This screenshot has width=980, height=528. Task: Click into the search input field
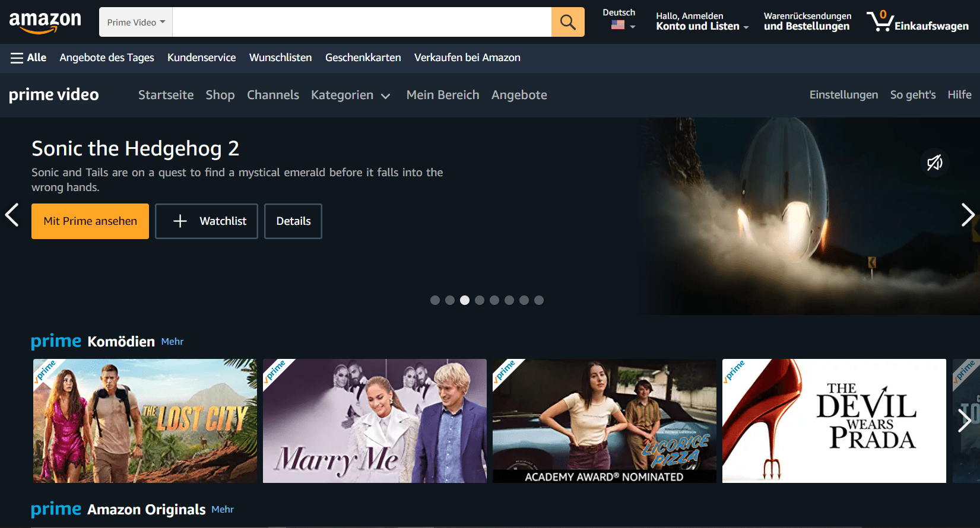pos(362,22)
